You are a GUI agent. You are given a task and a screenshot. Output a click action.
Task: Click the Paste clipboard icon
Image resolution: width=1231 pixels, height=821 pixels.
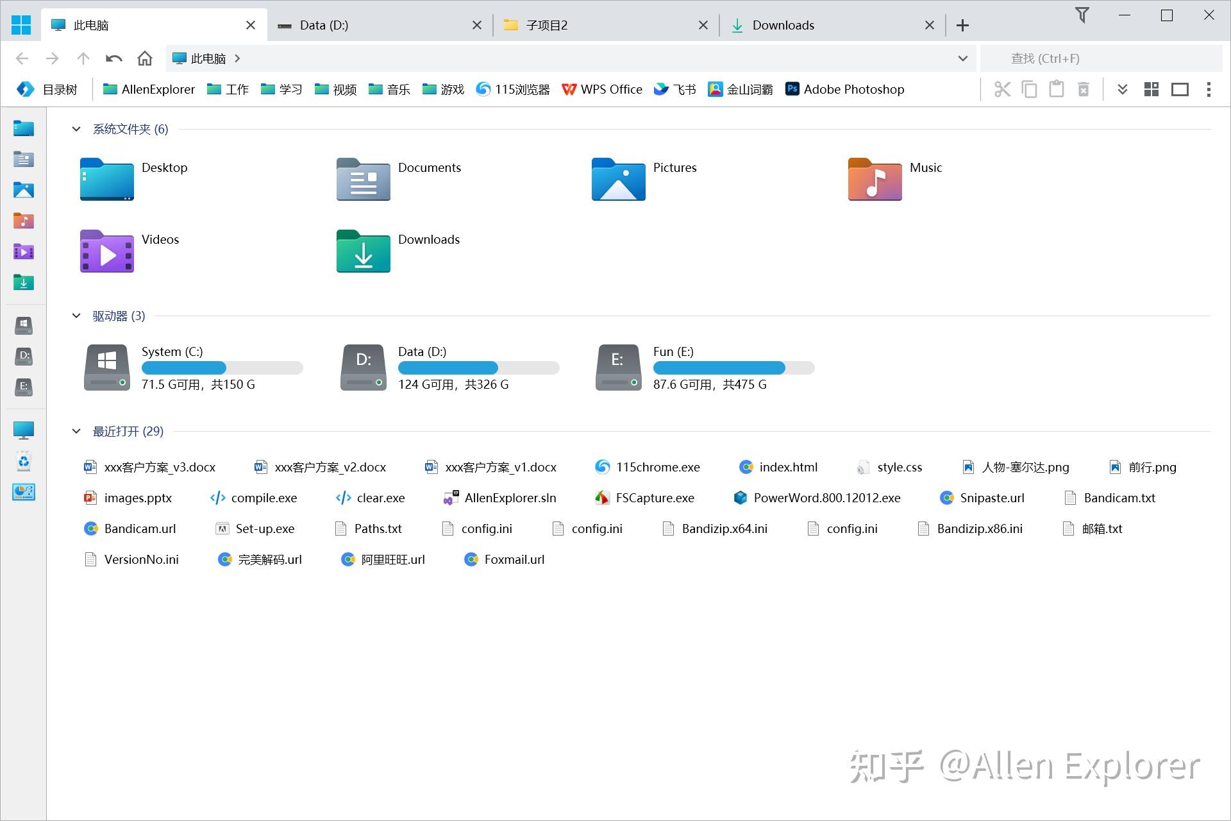(1056, 89)
